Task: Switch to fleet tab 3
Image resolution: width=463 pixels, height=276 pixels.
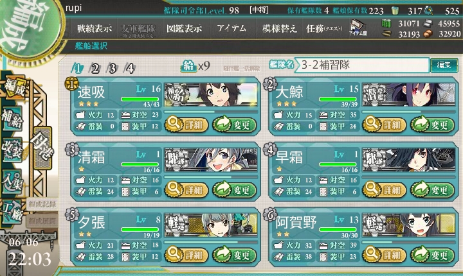Action: click(113, 69)
